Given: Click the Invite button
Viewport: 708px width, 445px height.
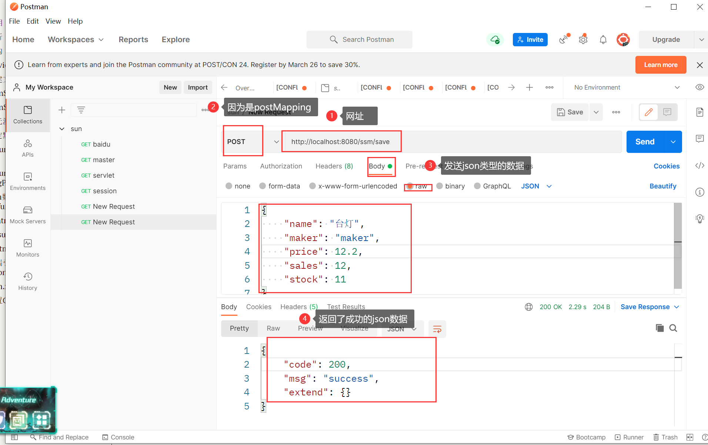Looking at the screenshot, I should click(x=530, y=40).
